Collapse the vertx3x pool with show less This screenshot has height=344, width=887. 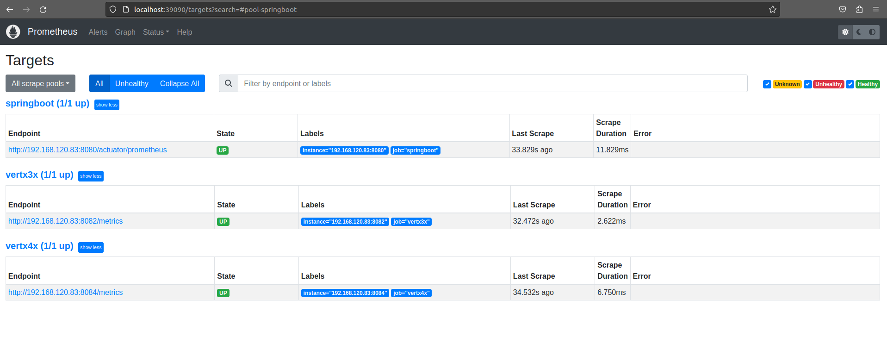(x=91, y=176)
